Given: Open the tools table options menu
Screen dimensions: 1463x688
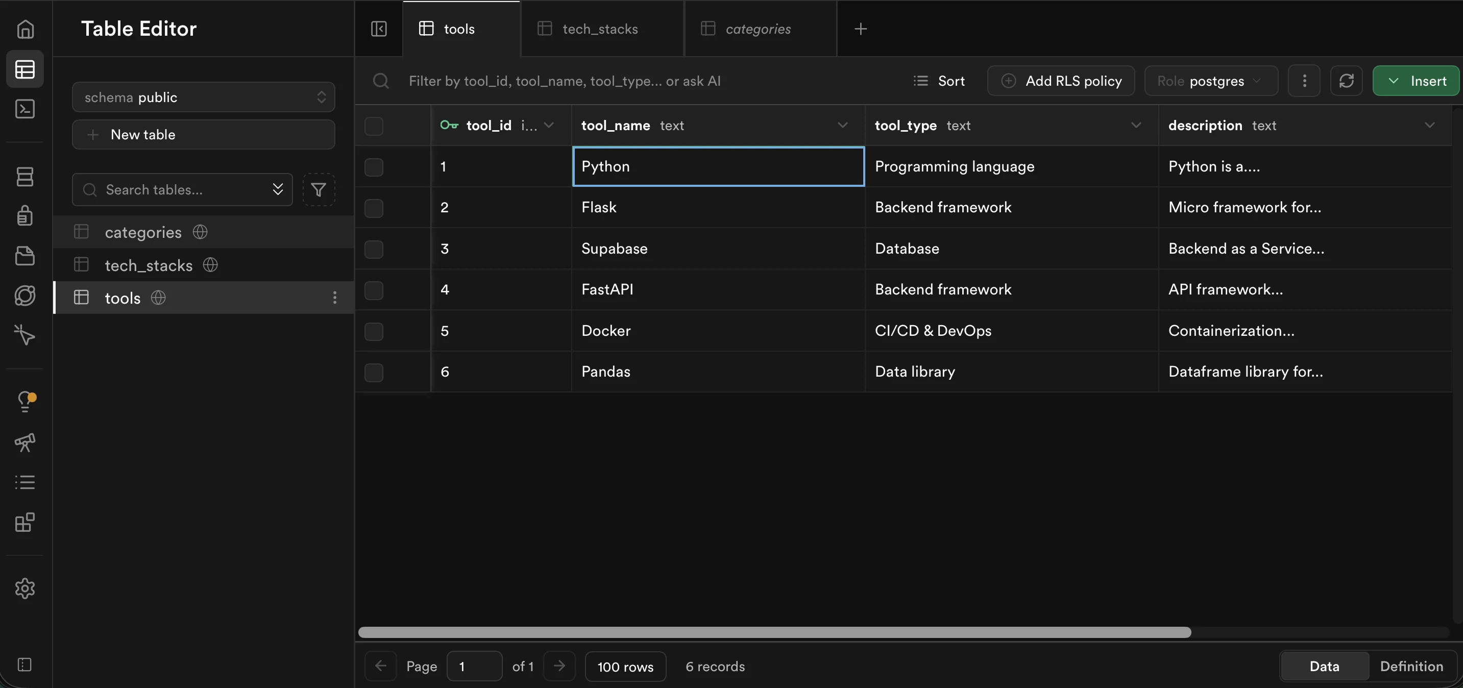Looking at the screenshot, I should tap(334, 298).
